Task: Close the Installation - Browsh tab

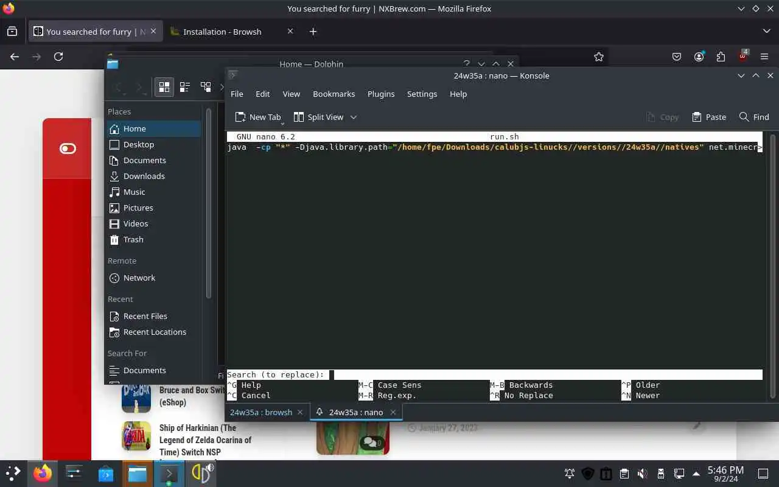Action: (x=290, y=31)
